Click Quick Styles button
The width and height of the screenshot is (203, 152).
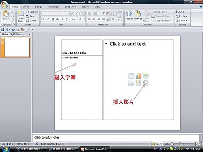click(147, 17)
